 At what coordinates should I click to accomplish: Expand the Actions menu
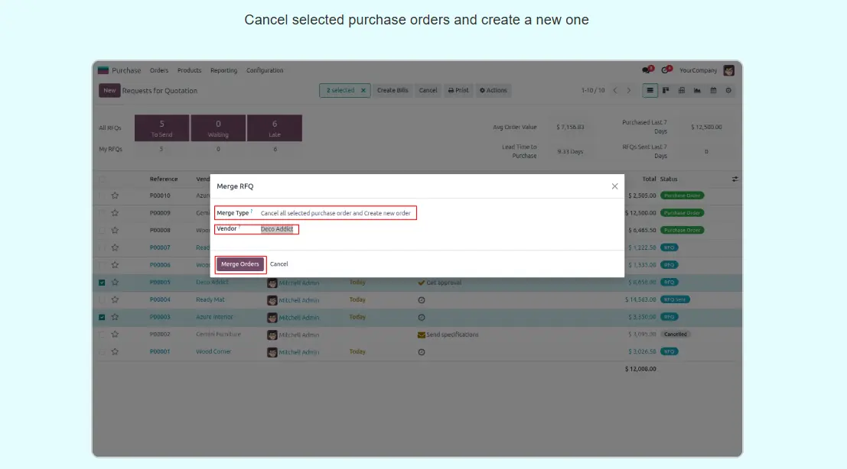pos(493,90)
